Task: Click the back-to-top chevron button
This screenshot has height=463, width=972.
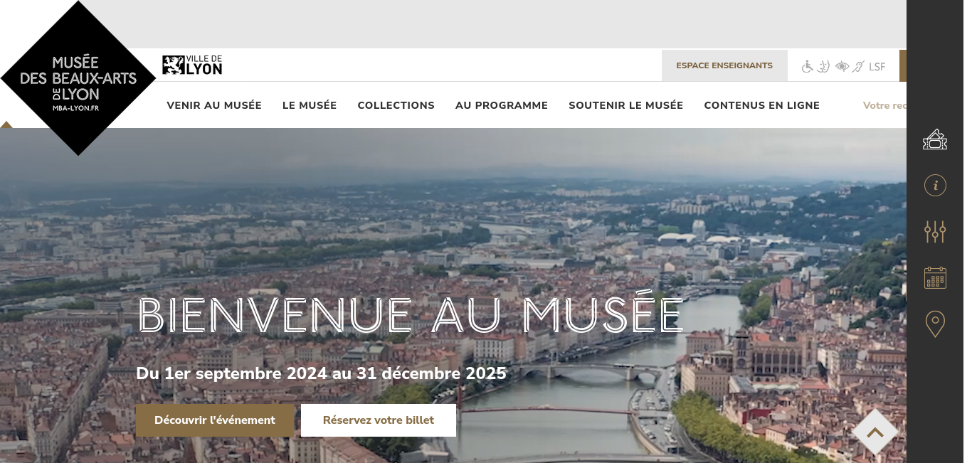Action: click(x=875, y=432)
